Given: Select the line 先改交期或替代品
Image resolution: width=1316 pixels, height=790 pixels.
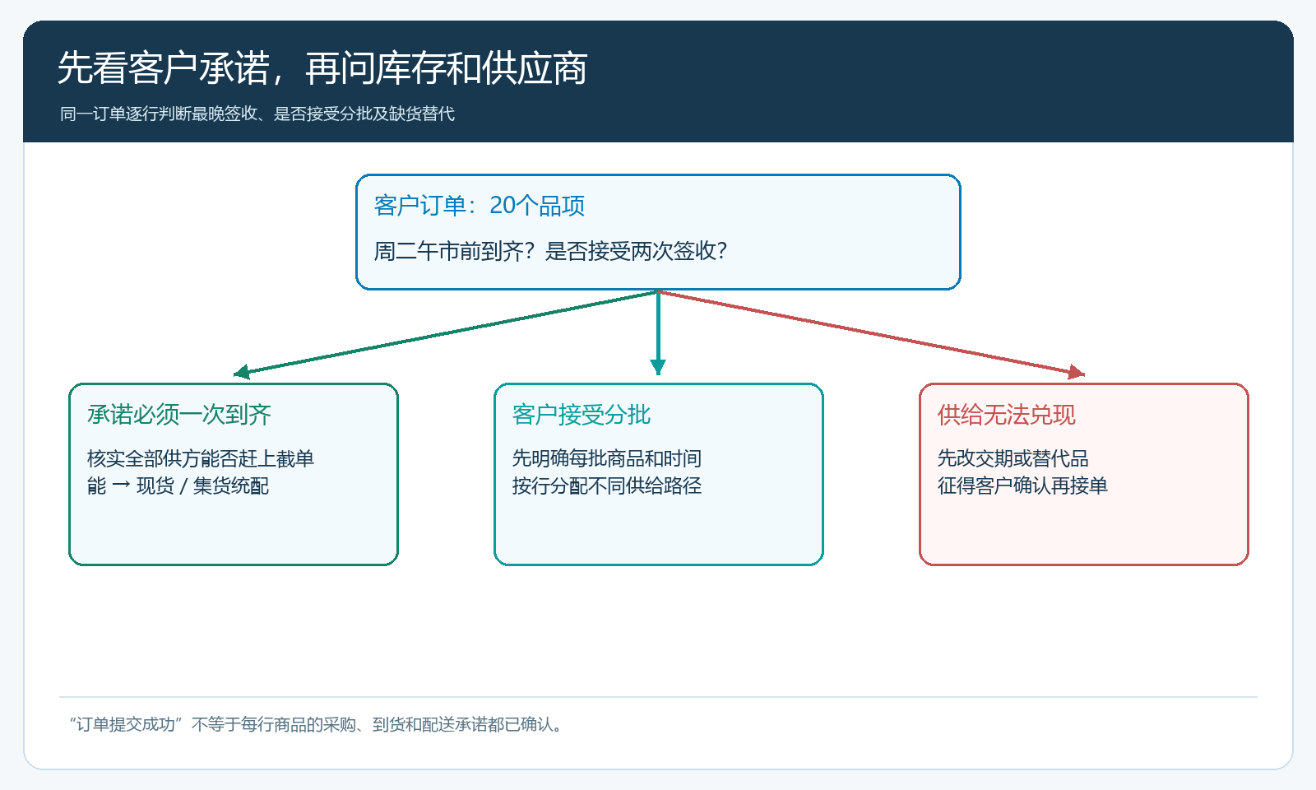Looking at the screenshot, I should (x=1013, y=458).
